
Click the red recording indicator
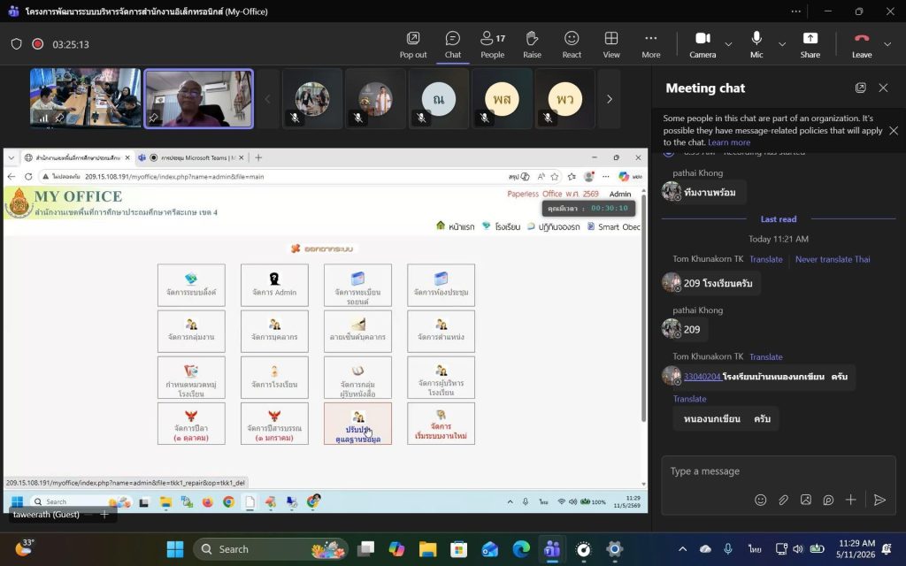(37, 44)
